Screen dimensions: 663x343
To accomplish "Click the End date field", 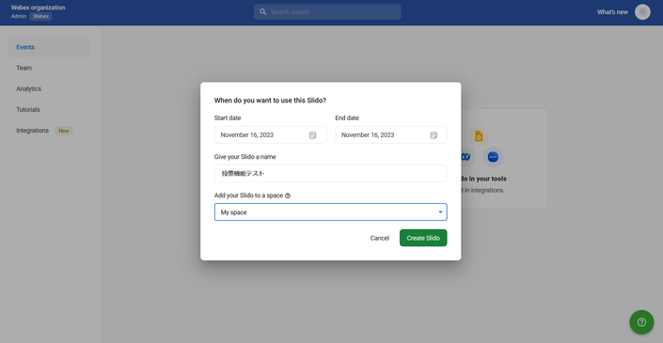I will coord(391,134).
